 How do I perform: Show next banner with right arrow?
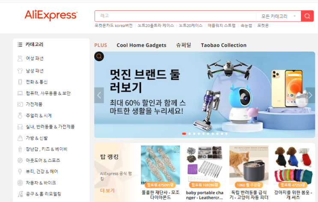click(310, 95)
